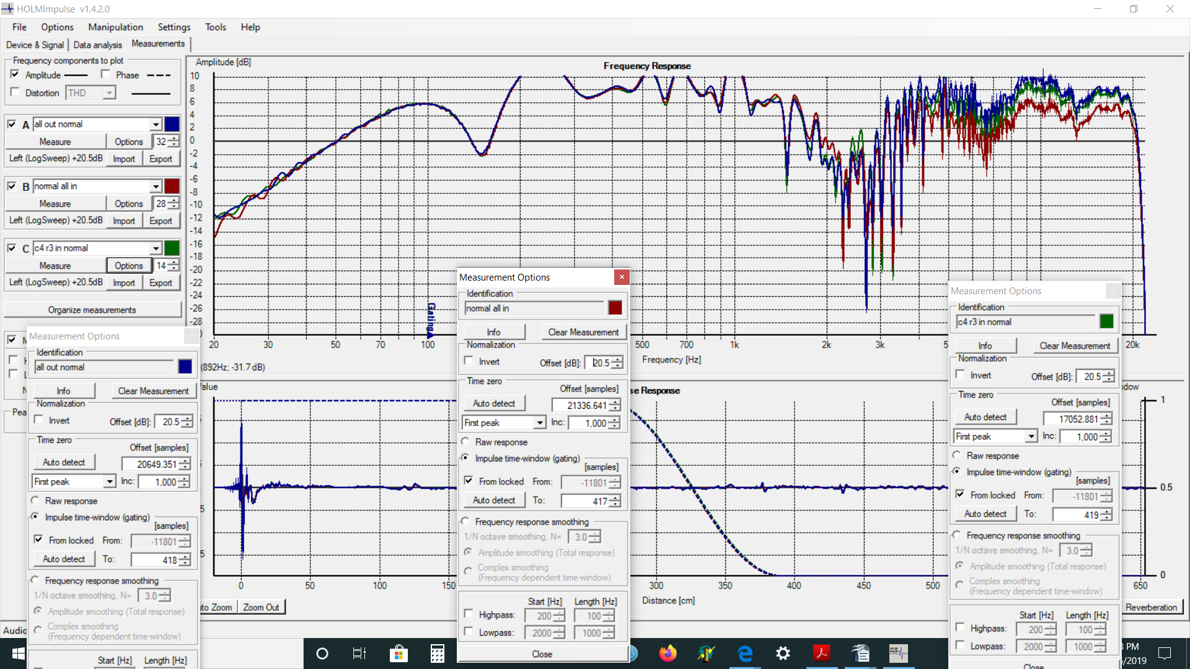Screen dimensions: 1190x669
Task: Adjust gating To value 417 spinner
Action: pos(615,501)
